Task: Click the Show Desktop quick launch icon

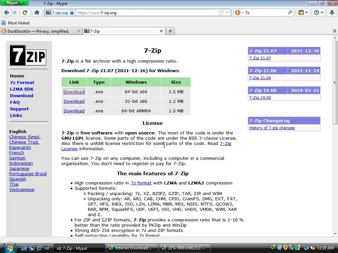Action: coord(24,248)
